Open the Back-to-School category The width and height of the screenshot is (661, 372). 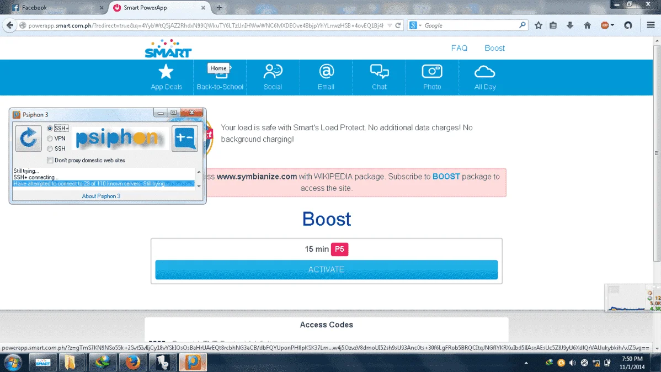[220, 77]
